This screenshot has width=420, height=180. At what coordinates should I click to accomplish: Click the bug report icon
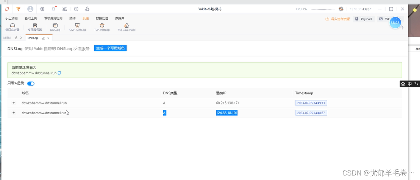click(64, 9)
